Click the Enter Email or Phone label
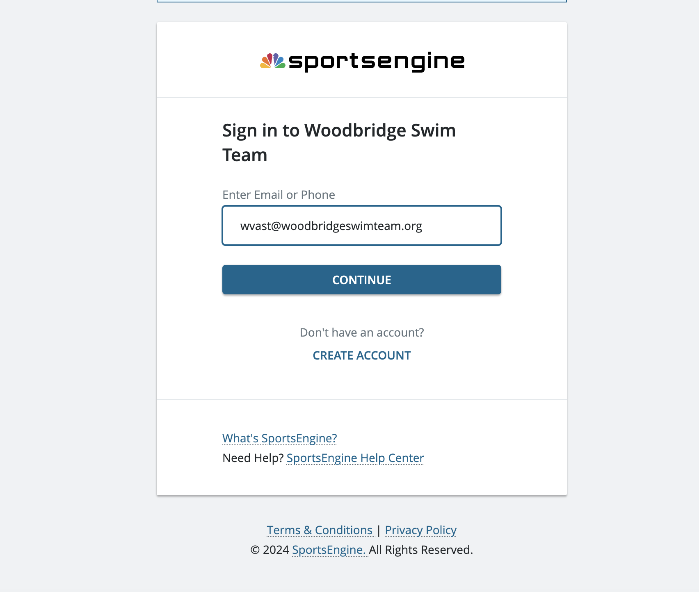Image resolution: width=699 pixels, height=592 pixels. point(279,195)
